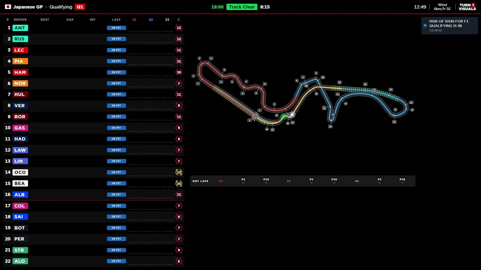Select the blue S2 header in the timing table
481x270 pixels.
151,19
